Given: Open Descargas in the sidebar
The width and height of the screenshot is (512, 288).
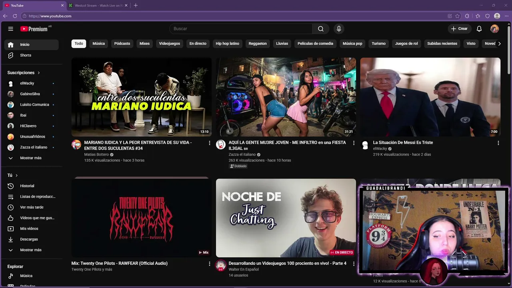Looking at the screenshot, I should point(31,239).
